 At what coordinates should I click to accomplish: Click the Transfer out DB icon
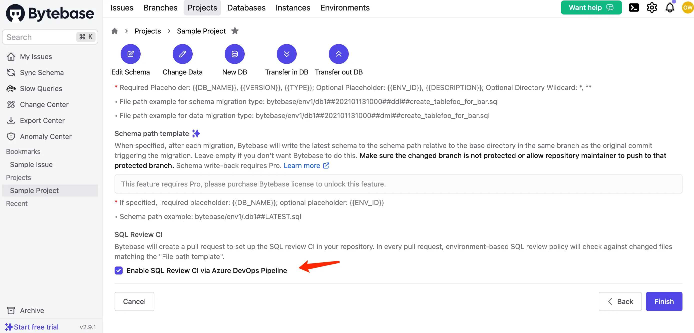338,54
